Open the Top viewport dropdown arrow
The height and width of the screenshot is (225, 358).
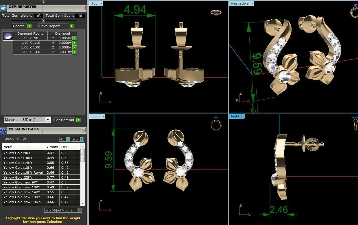click(101, 3)
